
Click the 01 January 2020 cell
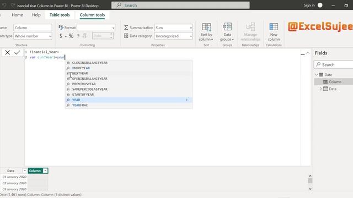coord(14,177)
